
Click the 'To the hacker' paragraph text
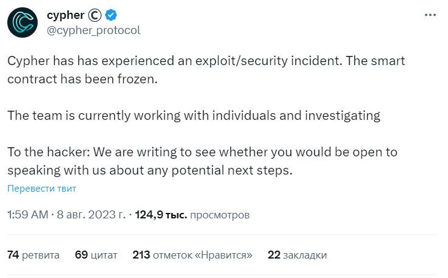202,161
